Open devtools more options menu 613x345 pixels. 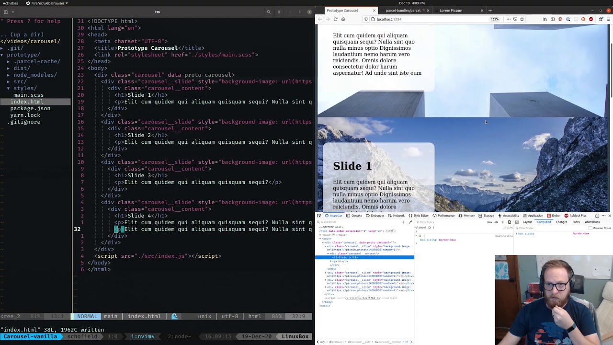(603, 216)
